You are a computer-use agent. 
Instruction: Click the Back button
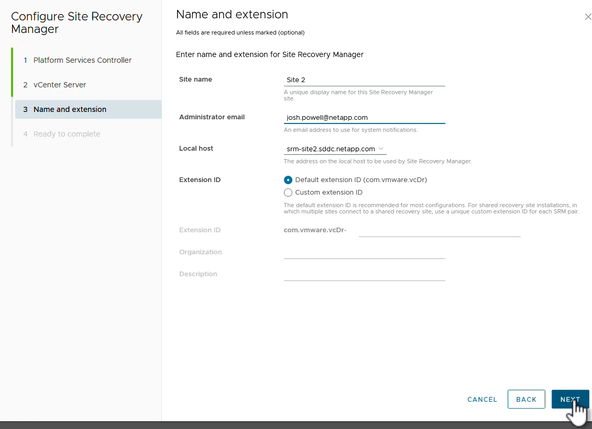click(x=526, y=399)
